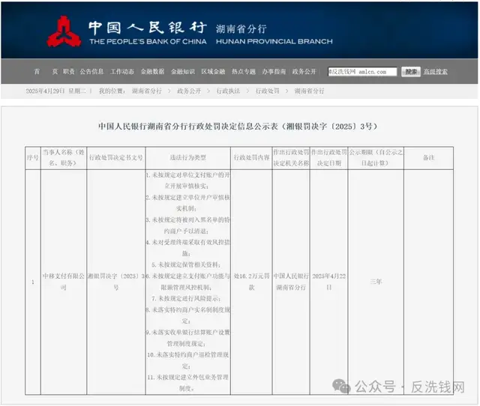480x406 pixels.
Task: Open the 公告信息 menu item
Action: point(91,72)
